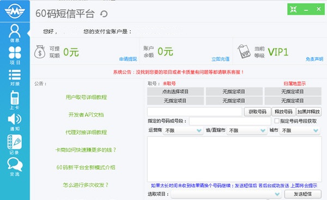Tick the 指定号码号段获取 checkbox
Screen dimensions: 327x200
[x=277, y=121]
